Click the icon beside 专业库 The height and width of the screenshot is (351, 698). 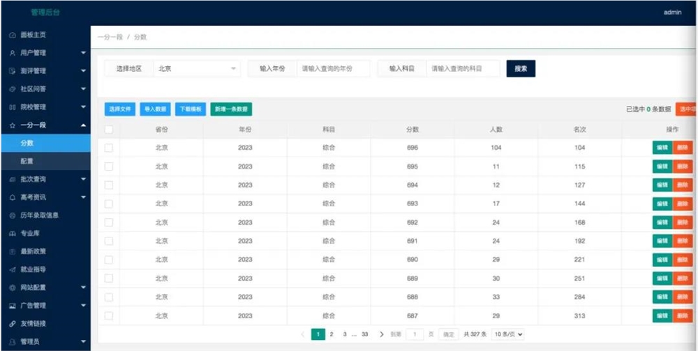point(13,234)
